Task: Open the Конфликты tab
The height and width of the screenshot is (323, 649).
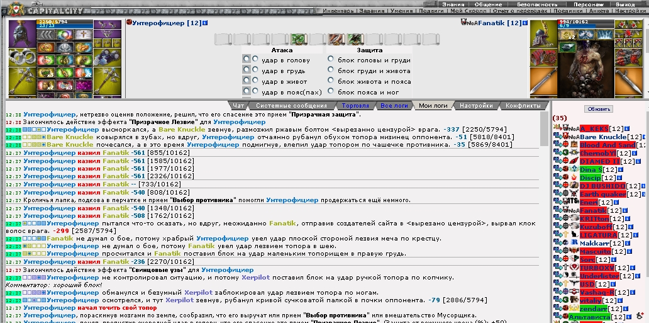Action: click(x=523, y=105)
